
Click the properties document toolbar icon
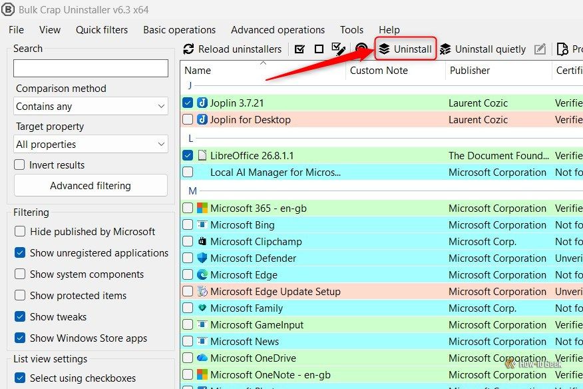tap(562, 49)
